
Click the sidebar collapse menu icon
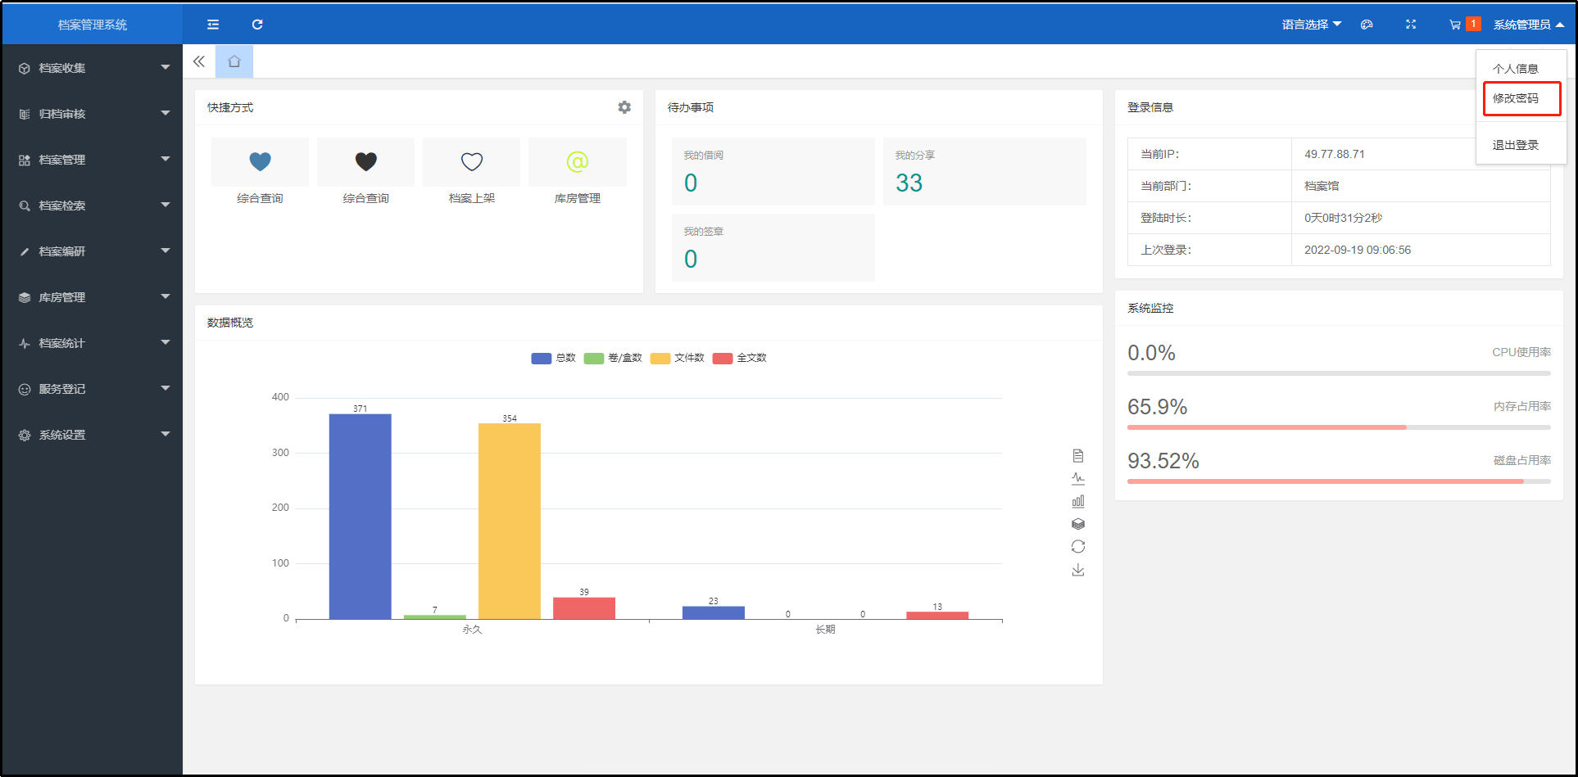(213, 25)
